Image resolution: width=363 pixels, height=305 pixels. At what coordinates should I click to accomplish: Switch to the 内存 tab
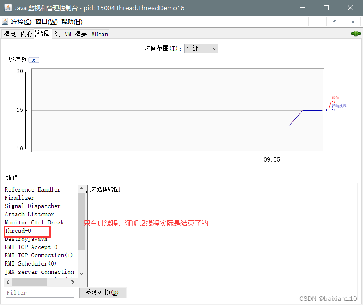tap(27, 34)
